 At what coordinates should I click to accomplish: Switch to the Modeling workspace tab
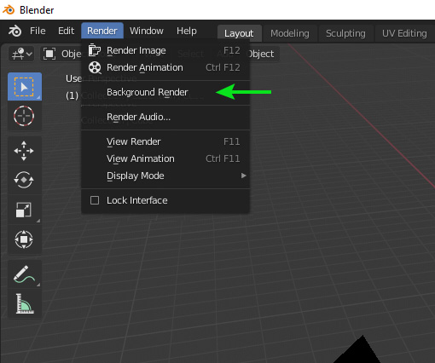[290, 33]
